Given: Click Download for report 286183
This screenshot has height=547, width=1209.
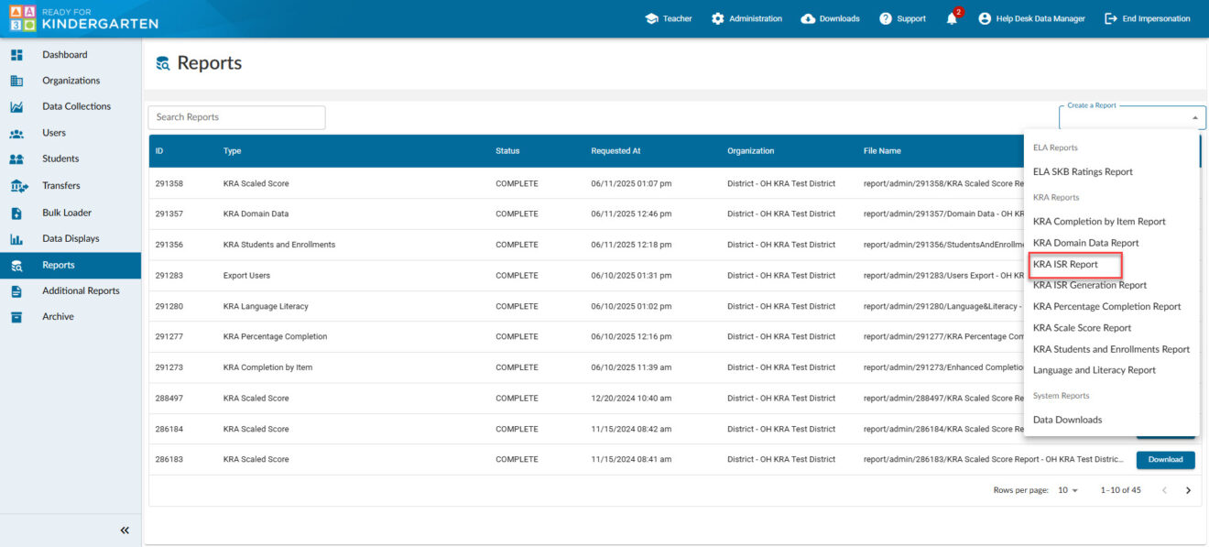Looking at the screenshot, I should 1165,460.
